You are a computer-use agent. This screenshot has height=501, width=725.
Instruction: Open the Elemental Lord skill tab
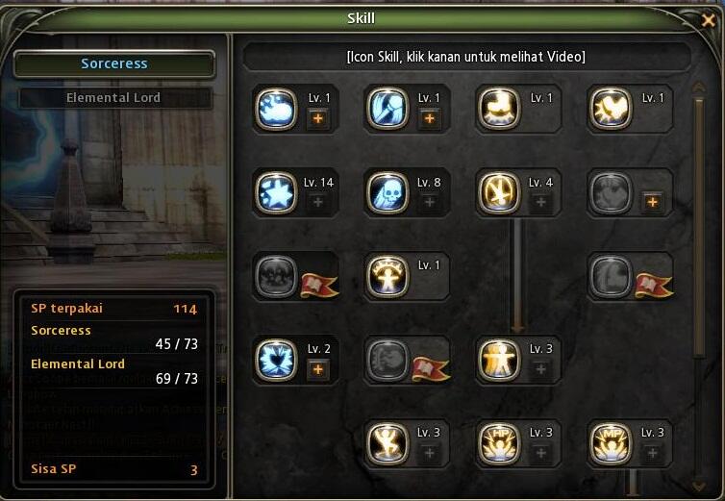tap(114, 98)
